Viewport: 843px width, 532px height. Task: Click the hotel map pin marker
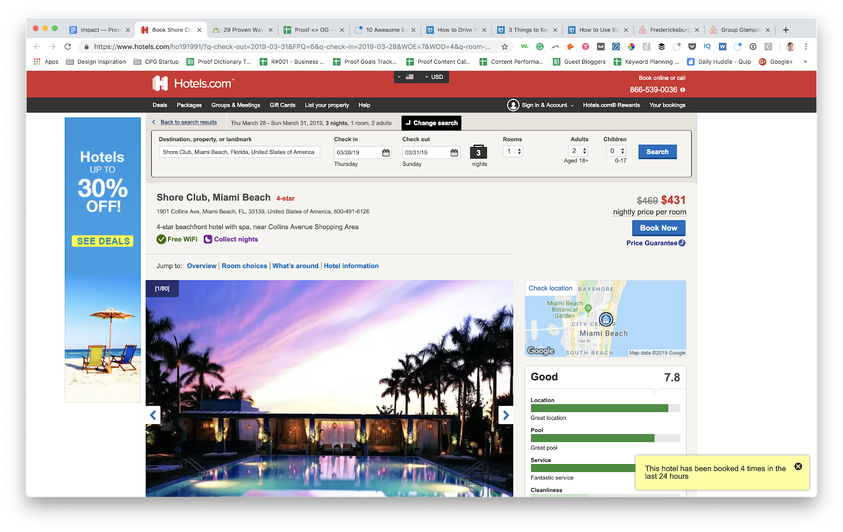[x=606, y=319]
